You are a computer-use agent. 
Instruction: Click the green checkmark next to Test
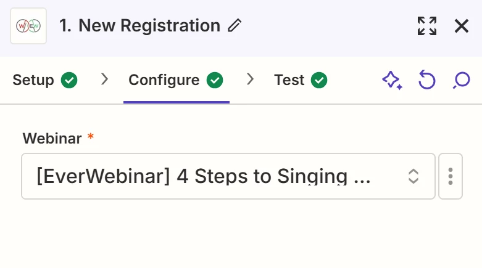(x=319, y=80)
